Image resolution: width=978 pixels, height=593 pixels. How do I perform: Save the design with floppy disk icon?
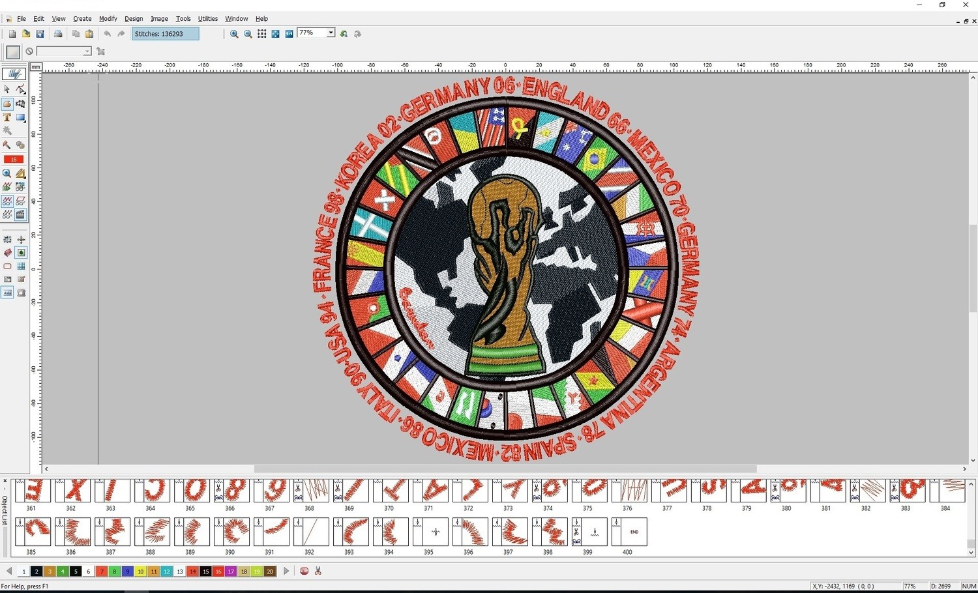(x=40, y=34)
